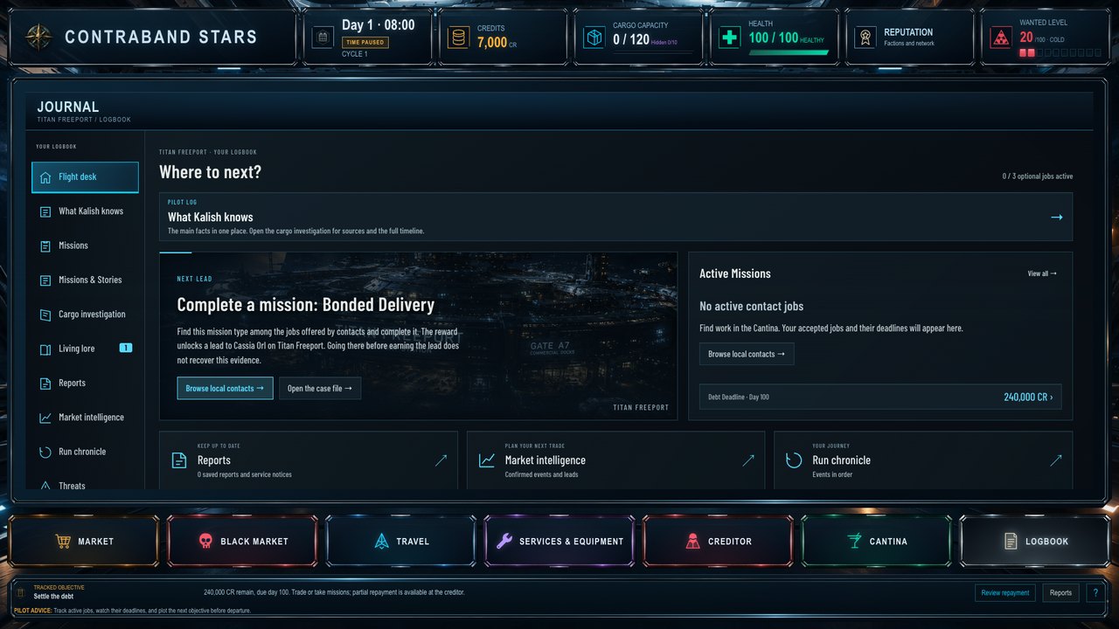Open What Kalish knows pilot log arrow

pyautogui.click(x=1057, y=217)
